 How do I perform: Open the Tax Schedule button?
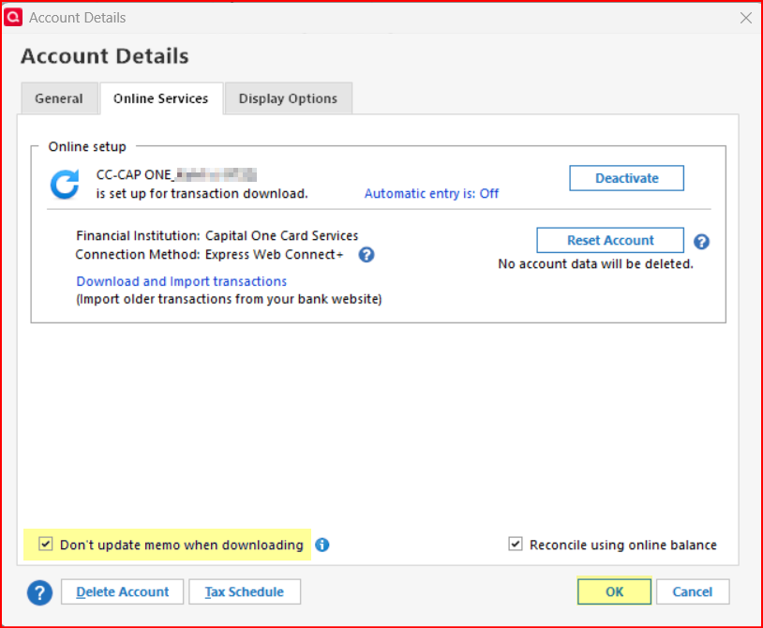pos(245,591)
